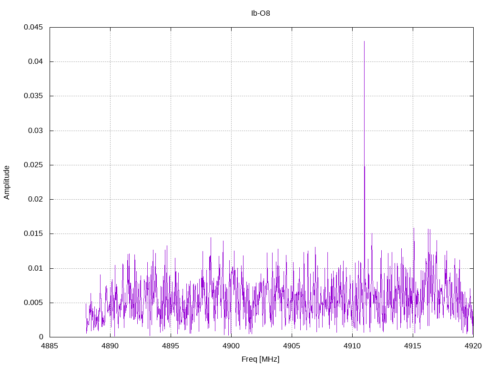The height and width of the screenshot is (366, 488).
Task: Click y-axis tick label 0.025
Action: pos(33,164)
